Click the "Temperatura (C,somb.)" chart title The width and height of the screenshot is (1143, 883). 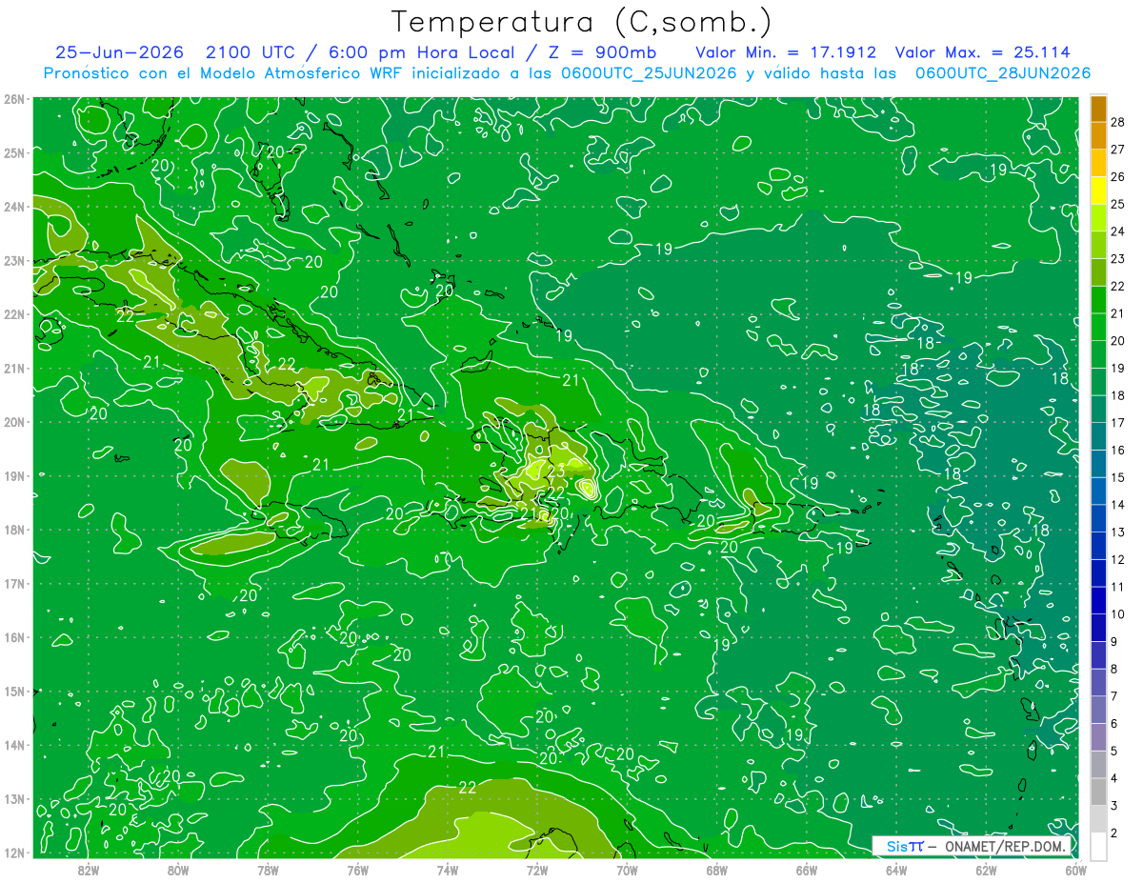[581, 22]
